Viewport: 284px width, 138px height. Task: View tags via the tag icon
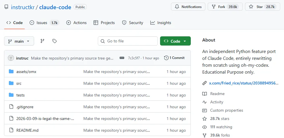(55, 41)
